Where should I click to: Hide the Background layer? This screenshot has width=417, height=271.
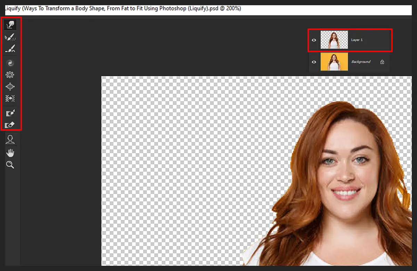pyautogui.click(x=314, y=62)
